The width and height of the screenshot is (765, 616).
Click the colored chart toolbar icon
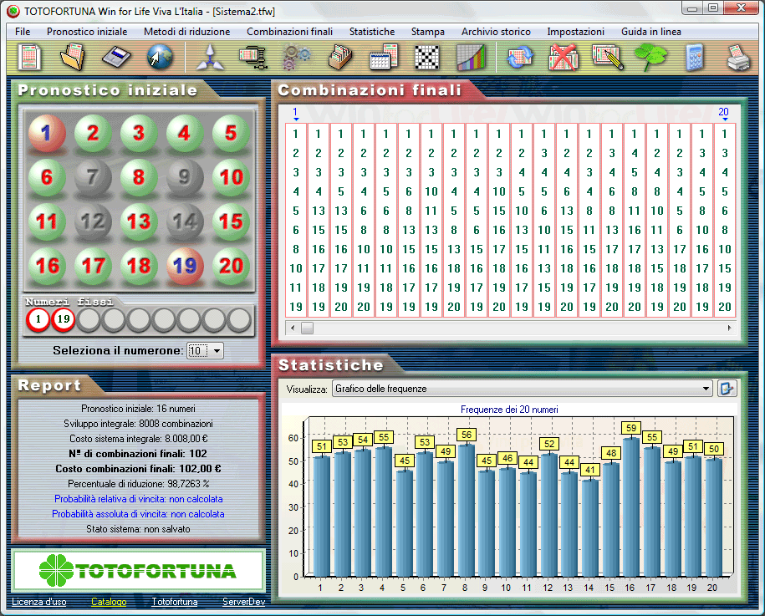click(x=471, y=58)
